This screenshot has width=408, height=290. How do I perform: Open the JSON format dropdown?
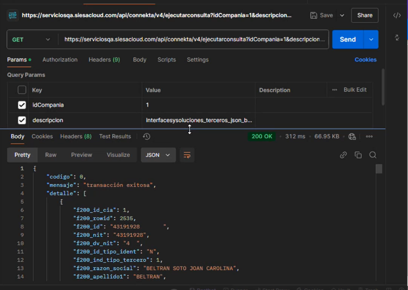[x=158, y=155]
